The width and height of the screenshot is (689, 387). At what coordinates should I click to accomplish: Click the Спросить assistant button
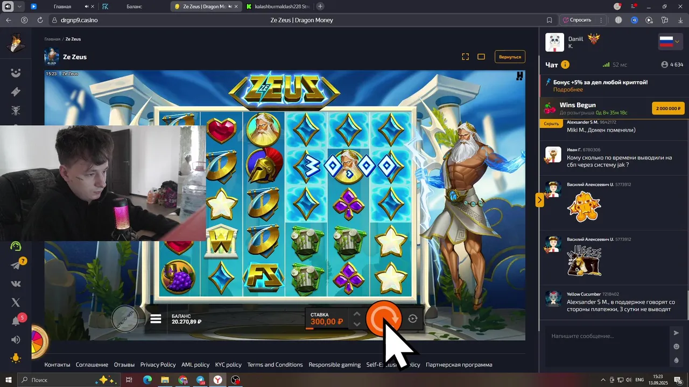point(577,20)
